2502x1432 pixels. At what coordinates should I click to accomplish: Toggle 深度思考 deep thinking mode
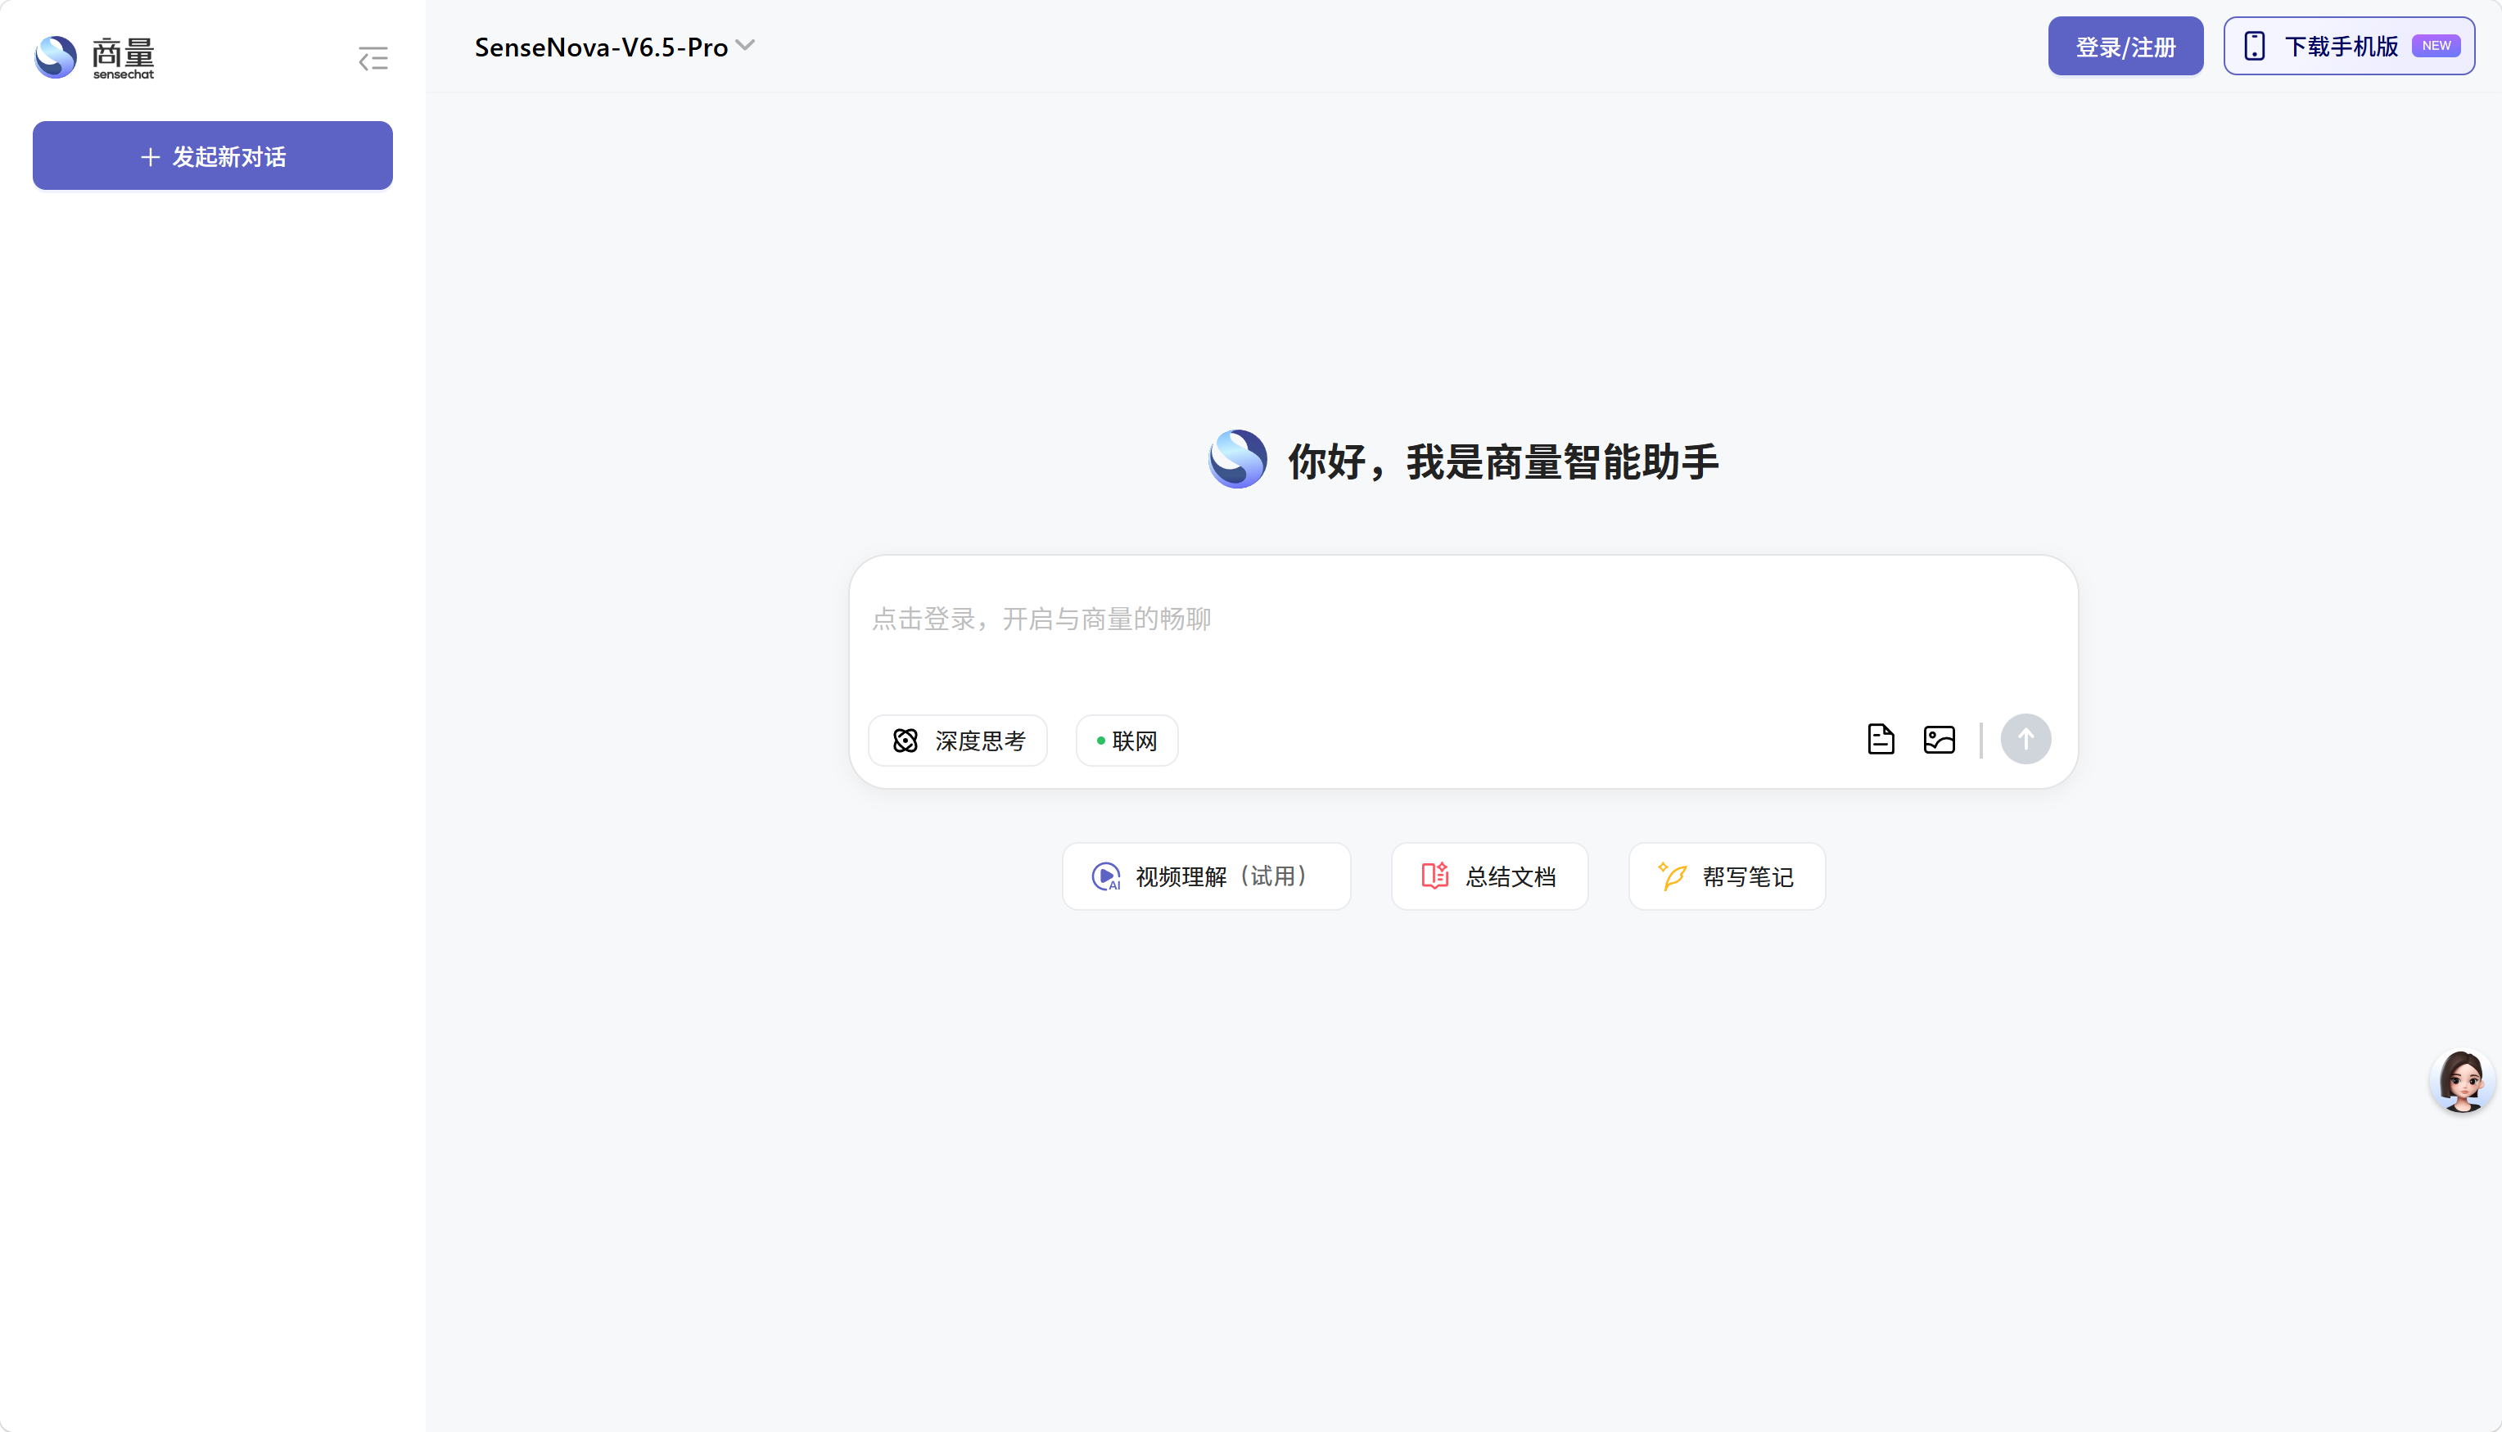pyautogui.click(x=957, y=740)
